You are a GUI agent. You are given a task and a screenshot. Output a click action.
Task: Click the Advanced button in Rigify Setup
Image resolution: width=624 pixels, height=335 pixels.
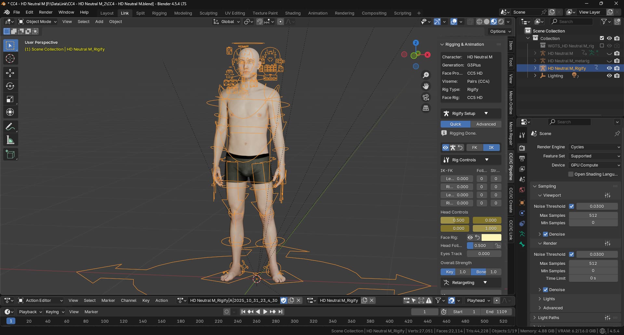pyautogui.click(x=486, y=124)
